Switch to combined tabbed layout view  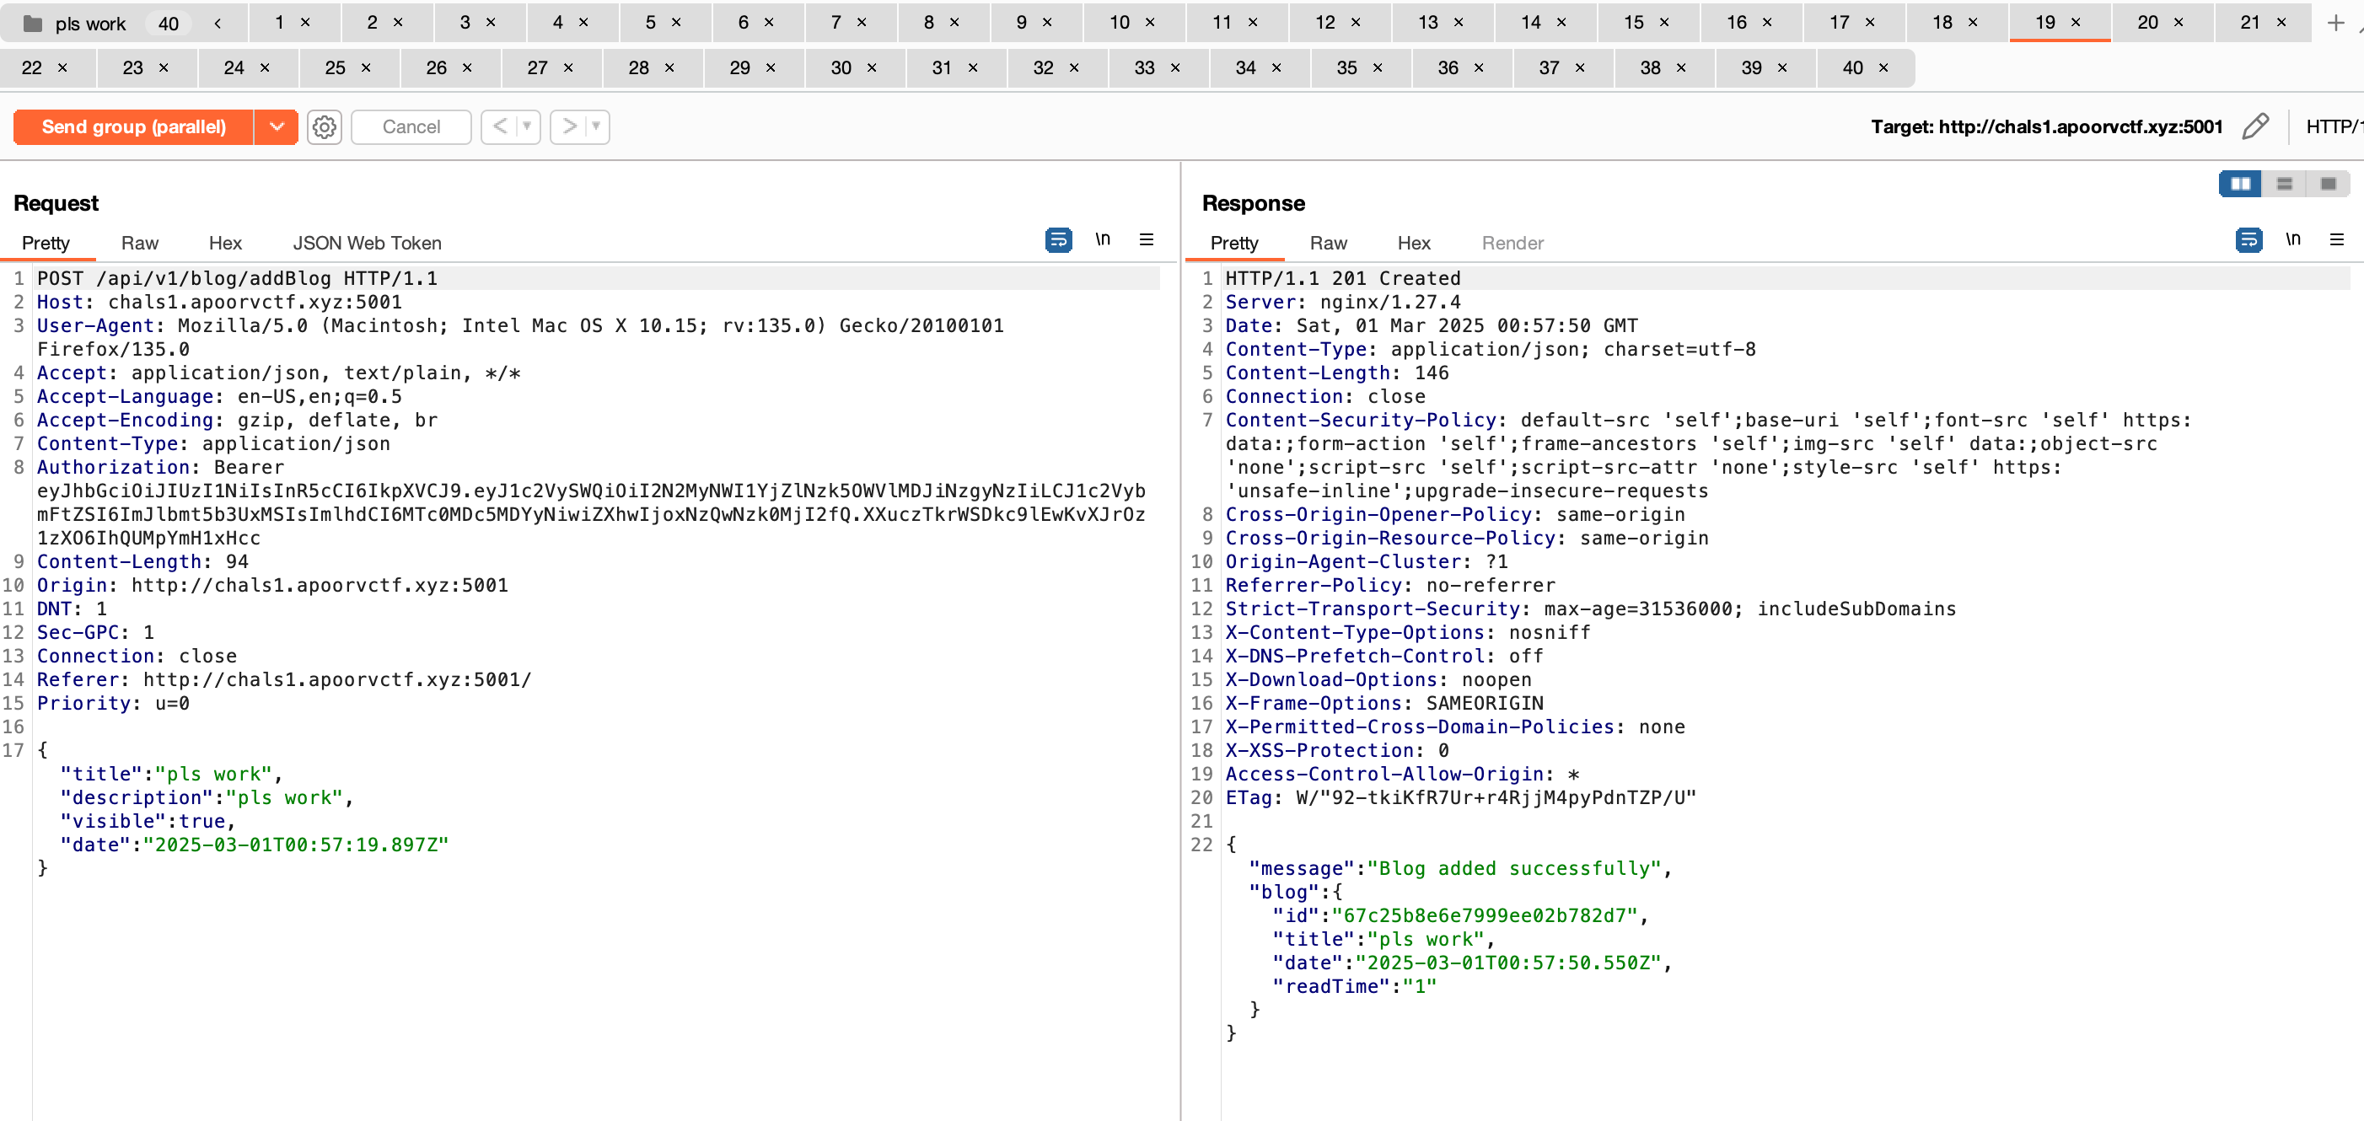[x=2327, y=184]
